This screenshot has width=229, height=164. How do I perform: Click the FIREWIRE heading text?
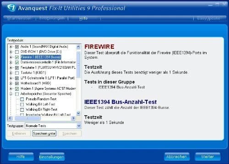click(99, 47)
